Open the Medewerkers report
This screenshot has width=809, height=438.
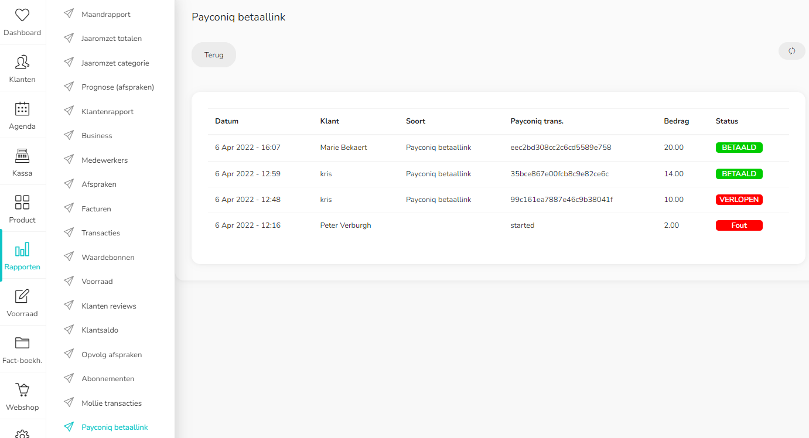click(104, 160)
